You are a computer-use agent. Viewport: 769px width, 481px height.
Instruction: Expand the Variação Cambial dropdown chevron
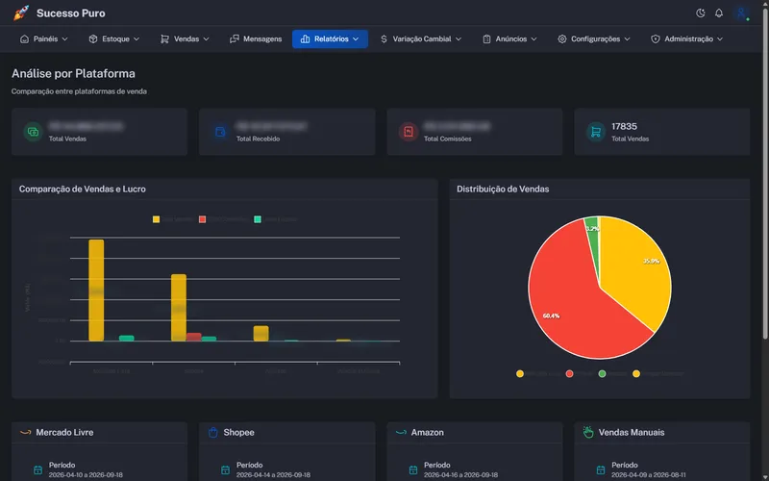coord(459,38)
